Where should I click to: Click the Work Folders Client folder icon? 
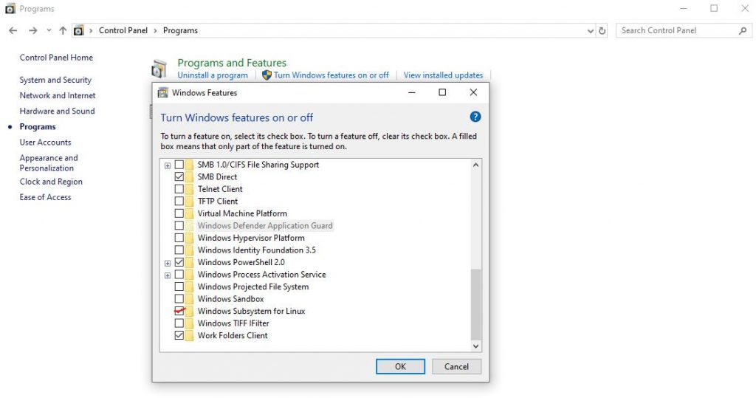(x=190, y=336)
